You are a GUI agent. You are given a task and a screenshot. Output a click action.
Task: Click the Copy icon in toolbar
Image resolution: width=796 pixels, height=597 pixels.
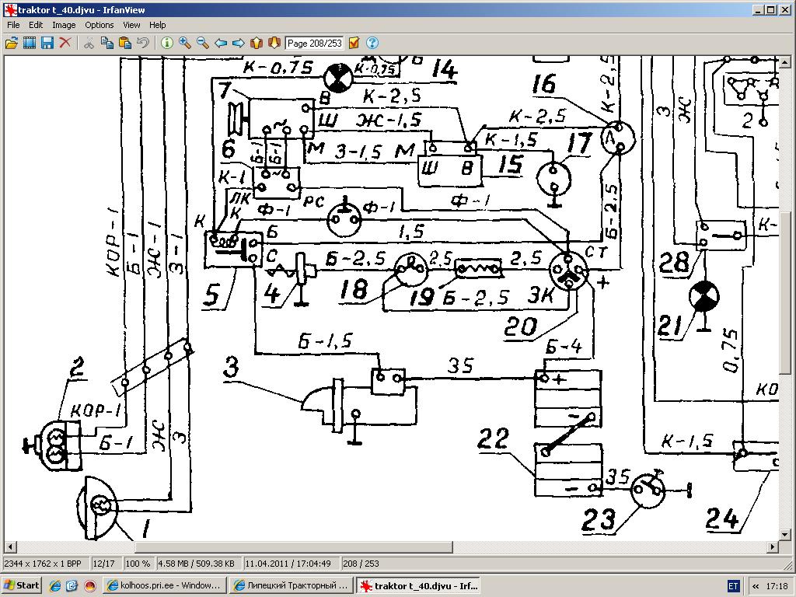106,43
